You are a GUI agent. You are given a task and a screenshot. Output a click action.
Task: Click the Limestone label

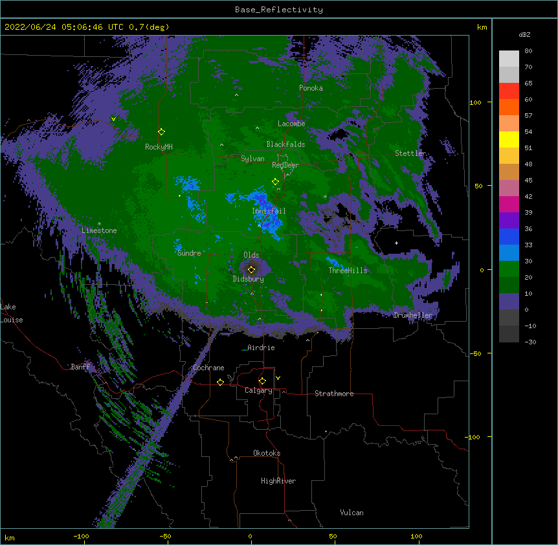tap(99, 230)
